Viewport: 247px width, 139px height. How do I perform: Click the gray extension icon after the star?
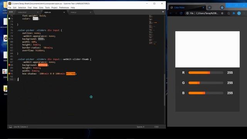228,14
